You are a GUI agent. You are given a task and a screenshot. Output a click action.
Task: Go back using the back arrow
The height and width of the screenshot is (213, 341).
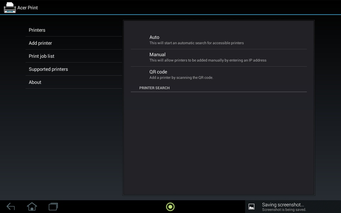11,207
